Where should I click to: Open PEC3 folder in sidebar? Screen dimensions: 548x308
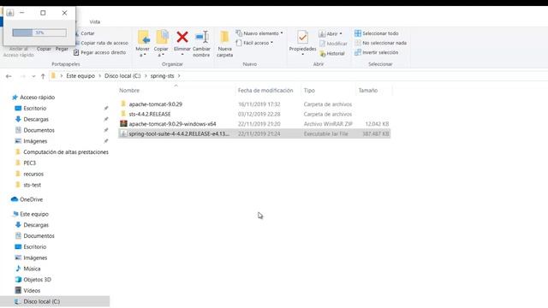(25, 163)
